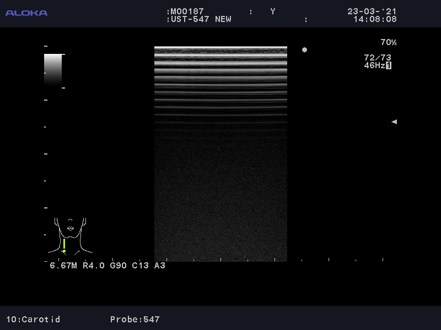Screen dimensions: 441x330
Task: Click the patient ID M00187
Action: tap(186, 12)
